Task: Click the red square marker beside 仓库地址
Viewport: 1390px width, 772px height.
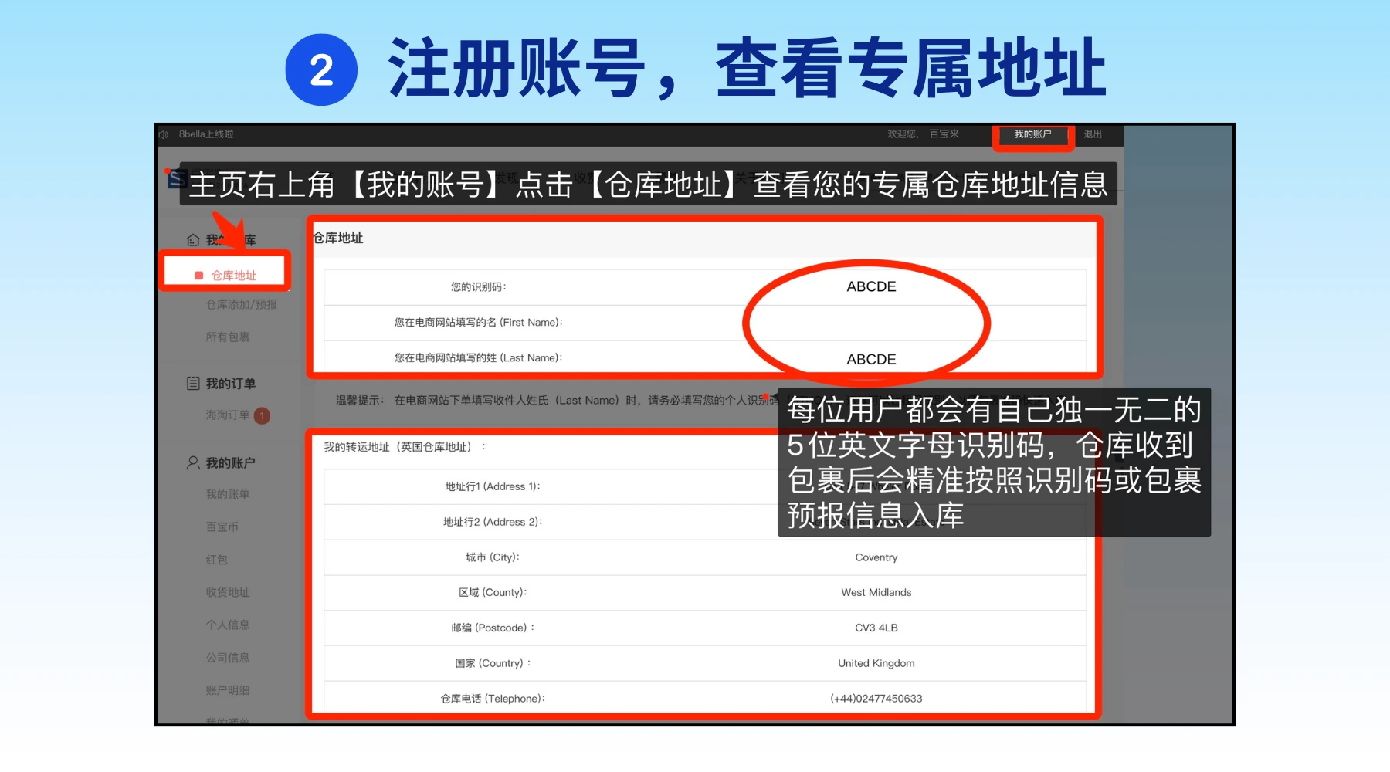Action: click(199, 276)
